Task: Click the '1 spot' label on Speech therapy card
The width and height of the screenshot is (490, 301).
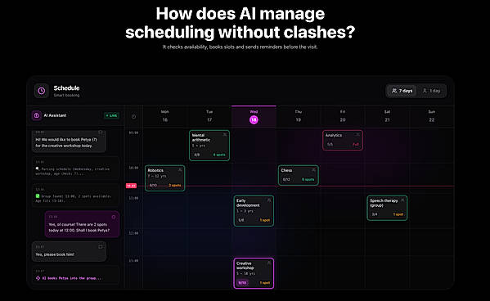Action: (x=398, y=214)
